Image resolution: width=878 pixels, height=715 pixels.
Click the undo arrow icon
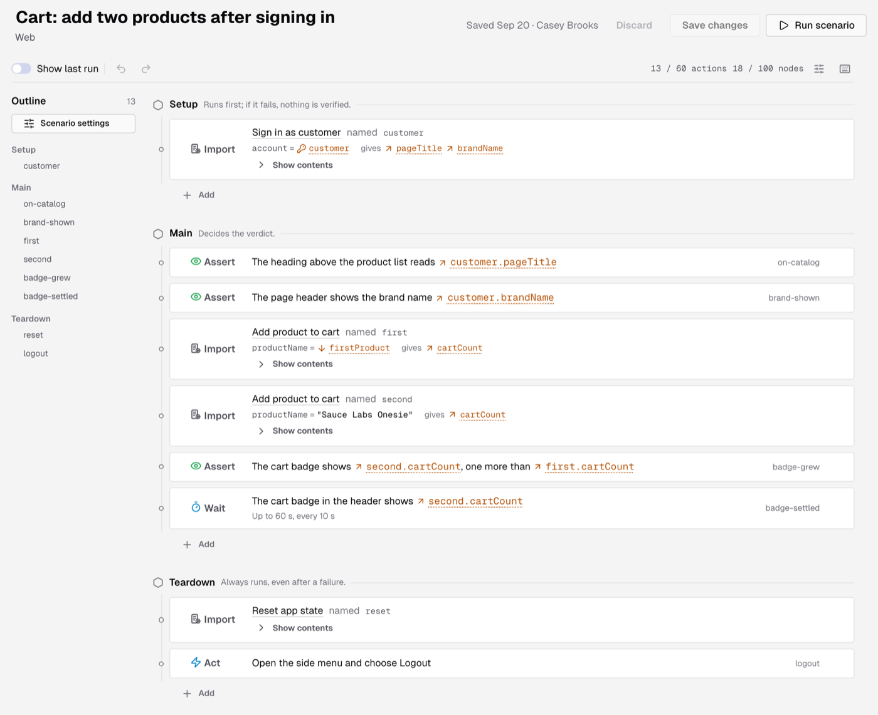[x=121, y=69]
